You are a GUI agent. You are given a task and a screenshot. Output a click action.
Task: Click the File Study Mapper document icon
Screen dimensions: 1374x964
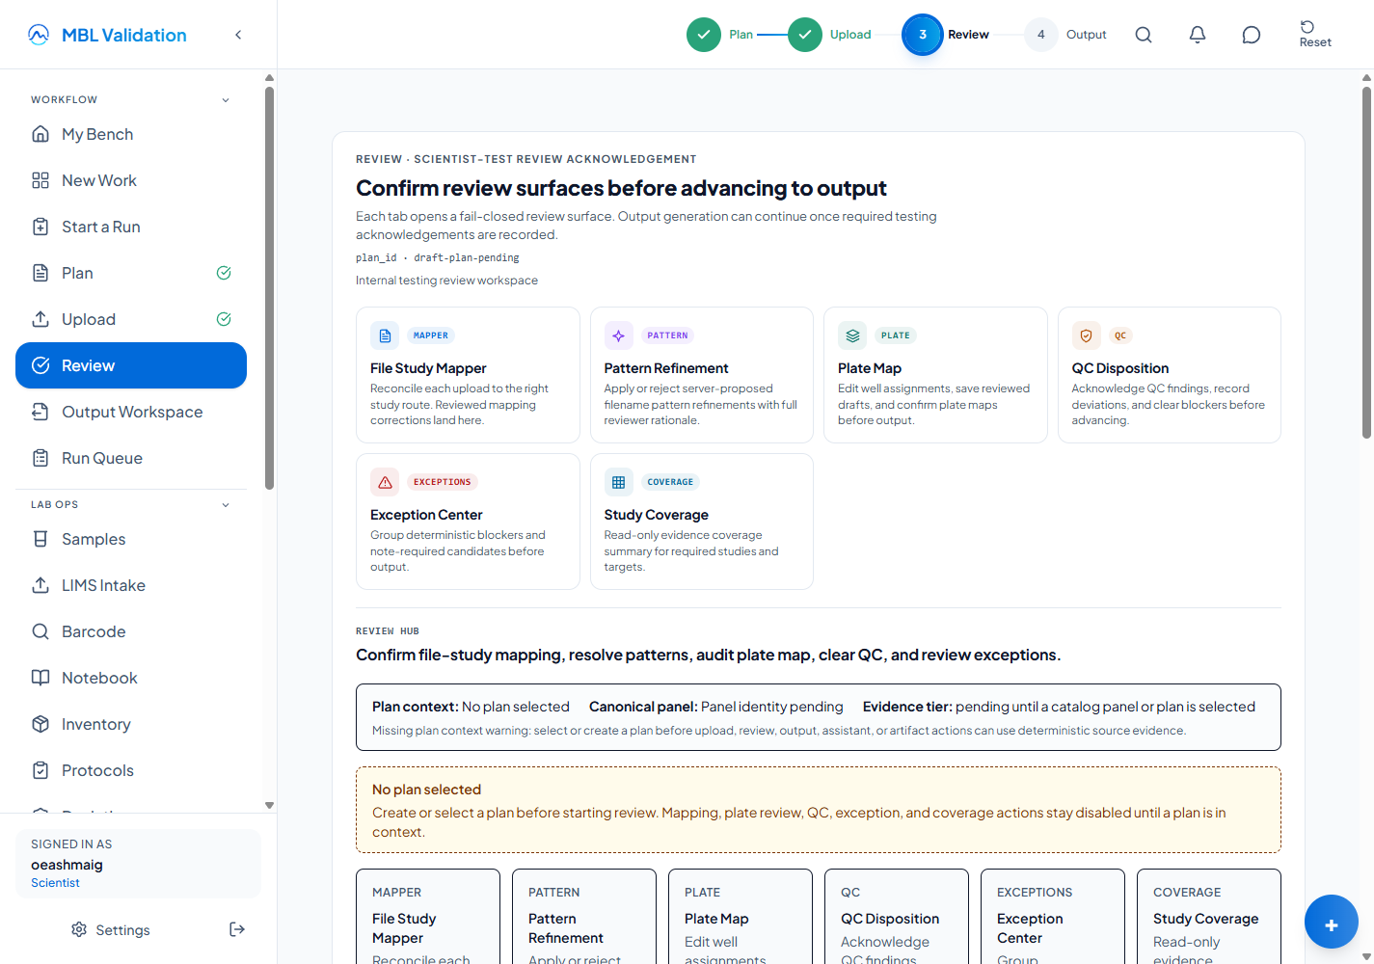tap(385, 335)
